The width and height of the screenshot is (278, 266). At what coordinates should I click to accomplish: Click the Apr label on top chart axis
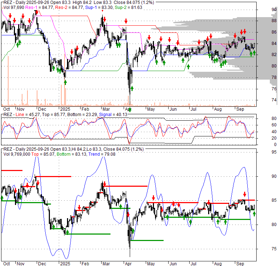point(128,109)
